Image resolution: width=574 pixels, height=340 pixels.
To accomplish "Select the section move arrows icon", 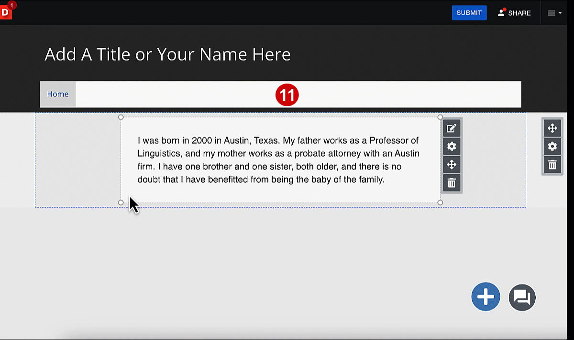I will coord(552,128).
